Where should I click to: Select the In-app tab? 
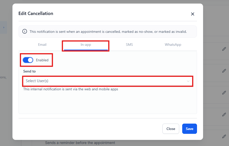pyautogui.click(x=86, y=45)
